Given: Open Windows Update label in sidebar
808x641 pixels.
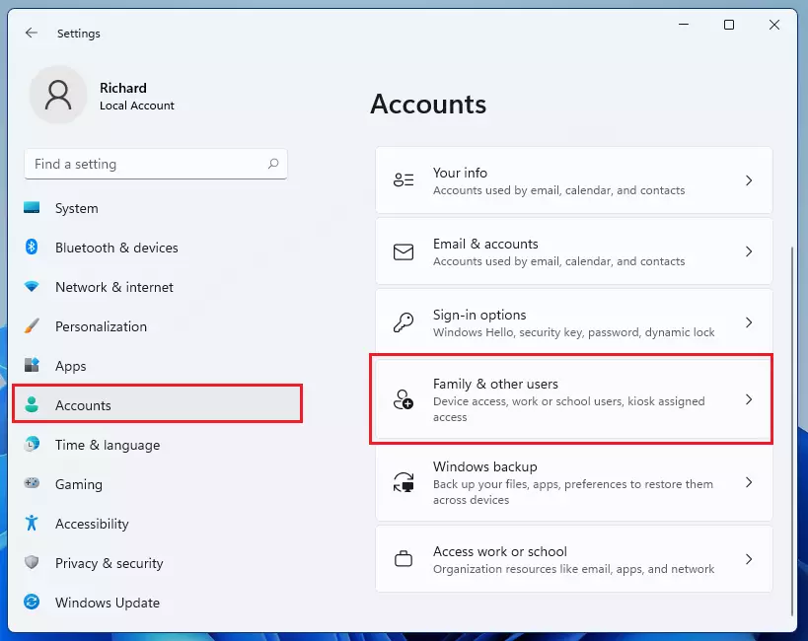Looking at the screenshot, I should [108, 603].
